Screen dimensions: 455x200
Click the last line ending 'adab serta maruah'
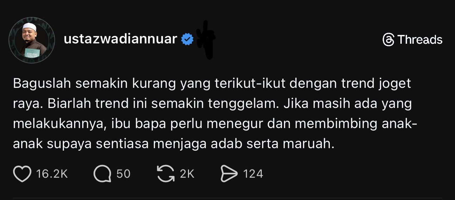tap(174, 145)
